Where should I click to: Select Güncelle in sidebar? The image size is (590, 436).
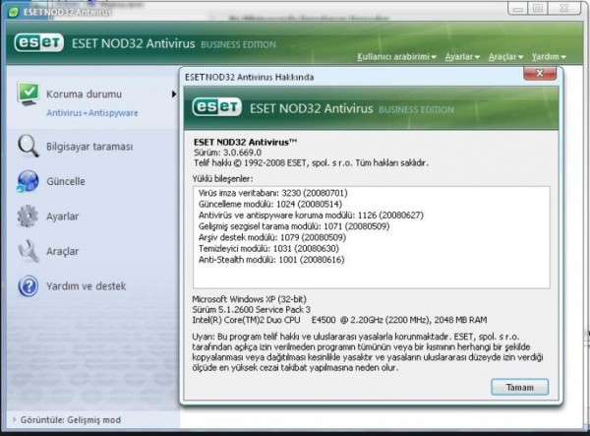(x=66, y=181)
